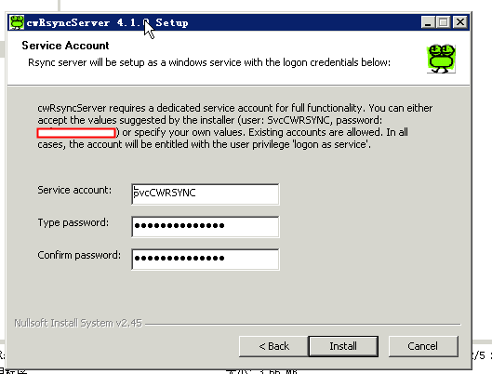Image resolution: width=492 pixels, height=374 pixels.
Task: Click the 'Type password:' label
Action: click(73, 222)
